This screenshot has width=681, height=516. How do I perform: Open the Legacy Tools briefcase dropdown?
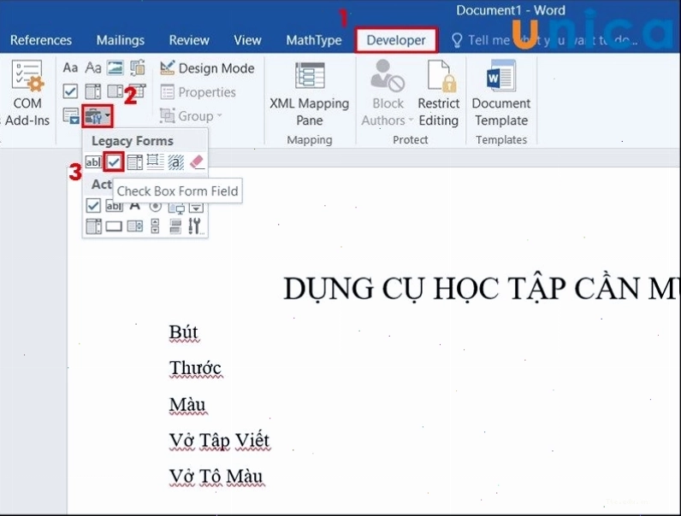(x=98, y=116)
